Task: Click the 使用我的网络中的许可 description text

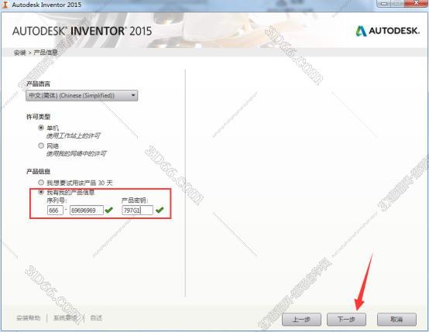Action: coord(77,154)
